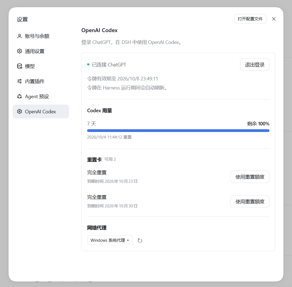The image size is (292, 287).
Task: Use reset credit expiring 2026年10月23日
Action: (250, 177)
